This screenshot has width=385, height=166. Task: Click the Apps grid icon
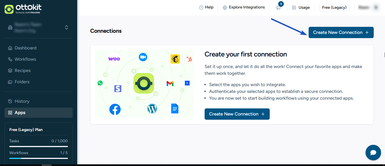pos(10,113)
